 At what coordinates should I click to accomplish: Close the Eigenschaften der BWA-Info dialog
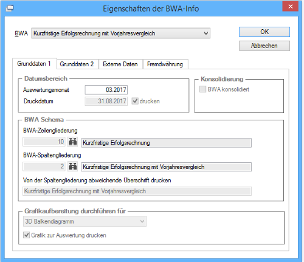[x=290, y=7]
